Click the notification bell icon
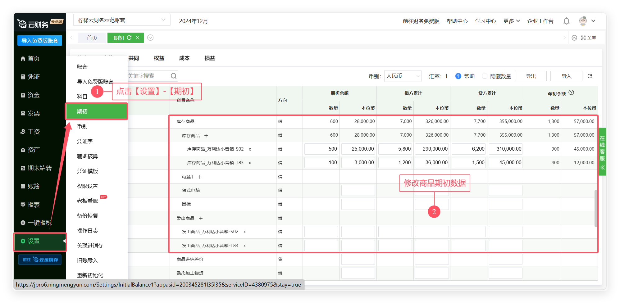Image resolution: width=620 pixels, height=303 pixels. click(566, 21)
